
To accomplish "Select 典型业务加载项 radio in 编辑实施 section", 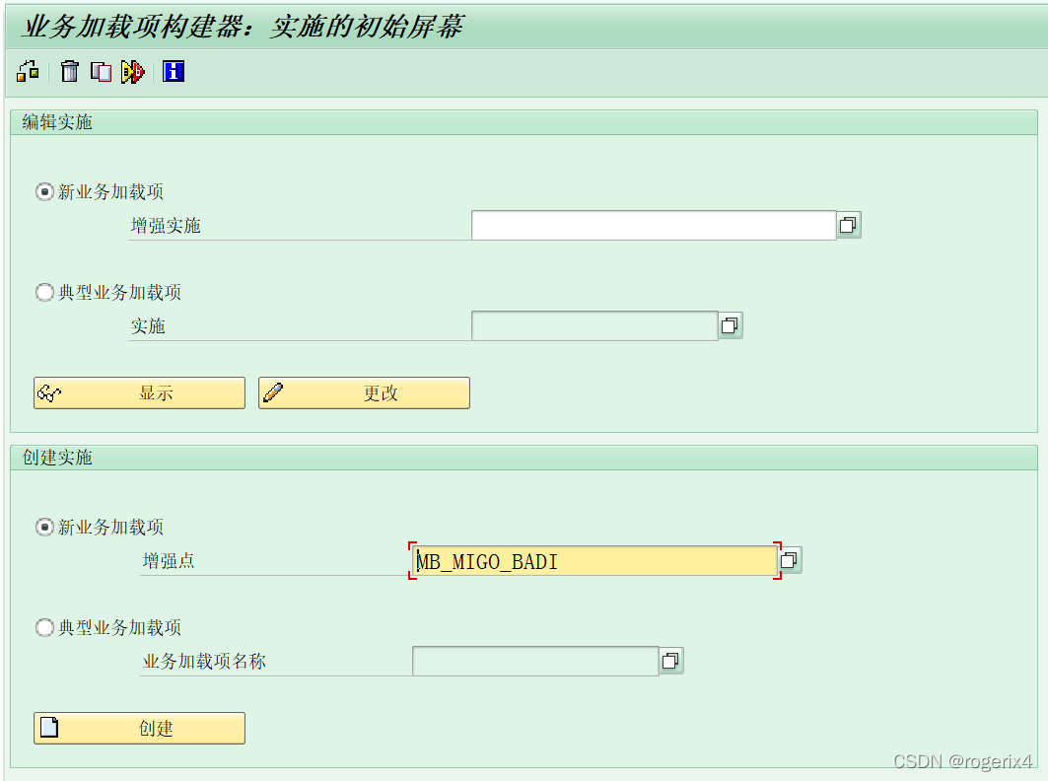I will (44, 292).
